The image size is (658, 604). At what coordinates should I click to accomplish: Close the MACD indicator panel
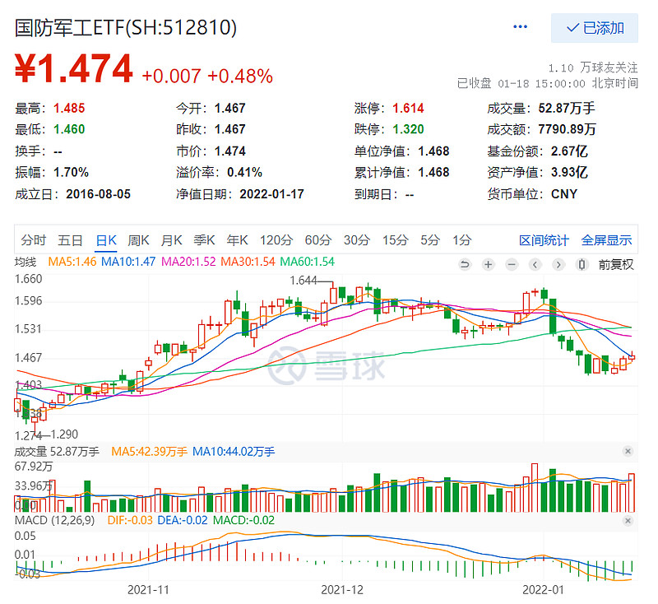pyautogui.click(x=628, y=520)
